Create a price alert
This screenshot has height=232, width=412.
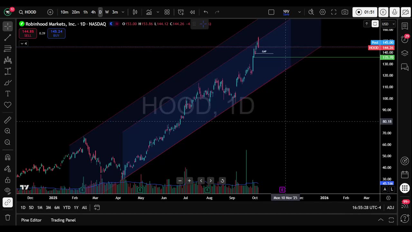181,12
